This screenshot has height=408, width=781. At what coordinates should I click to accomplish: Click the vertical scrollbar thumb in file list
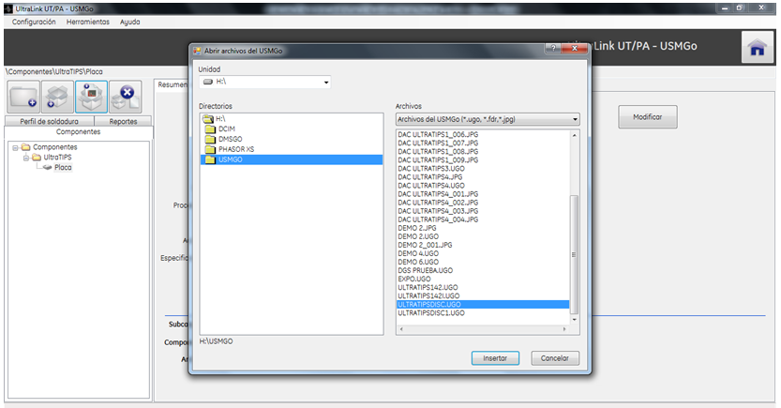point(575,254)
